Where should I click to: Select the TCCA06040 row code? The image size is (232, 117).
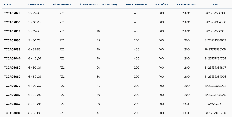click(12, 58)
